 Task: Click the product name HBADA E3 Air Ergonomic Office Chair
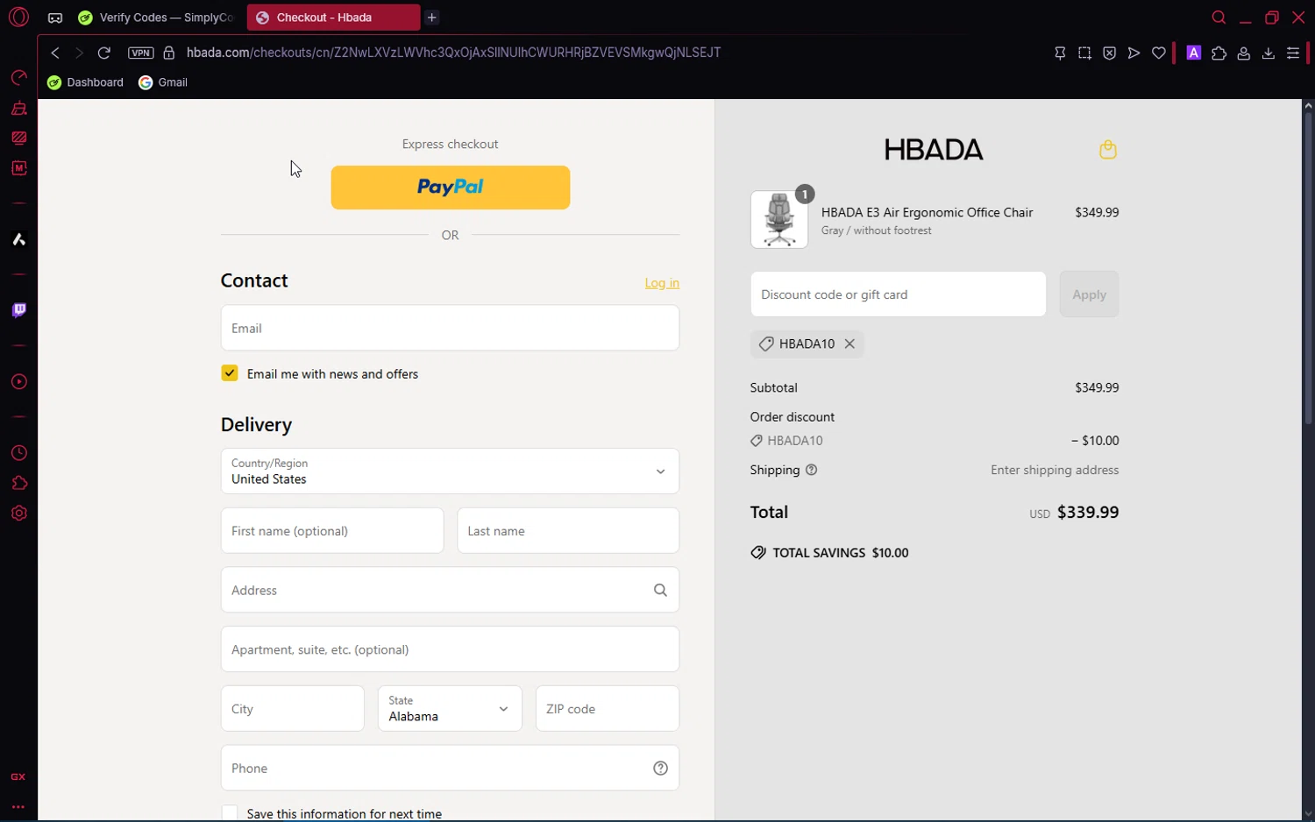(927, 212)
